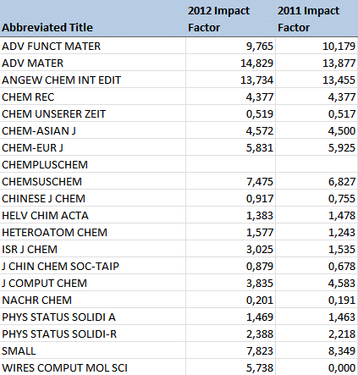
Task: Select the NACHR CHEM cell
Action: 93,300
